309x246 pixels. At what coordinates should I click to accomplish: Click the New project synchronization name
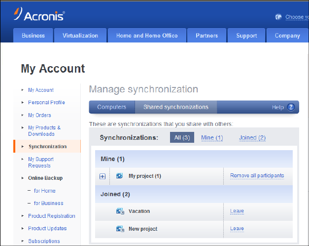point(143,229)
